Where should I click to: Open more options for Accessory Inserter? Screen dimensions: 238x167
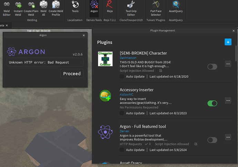click(x=228, y=101)
